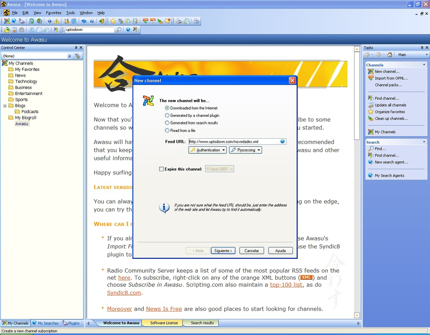Click the speech bubble with red dot icon

168,21
